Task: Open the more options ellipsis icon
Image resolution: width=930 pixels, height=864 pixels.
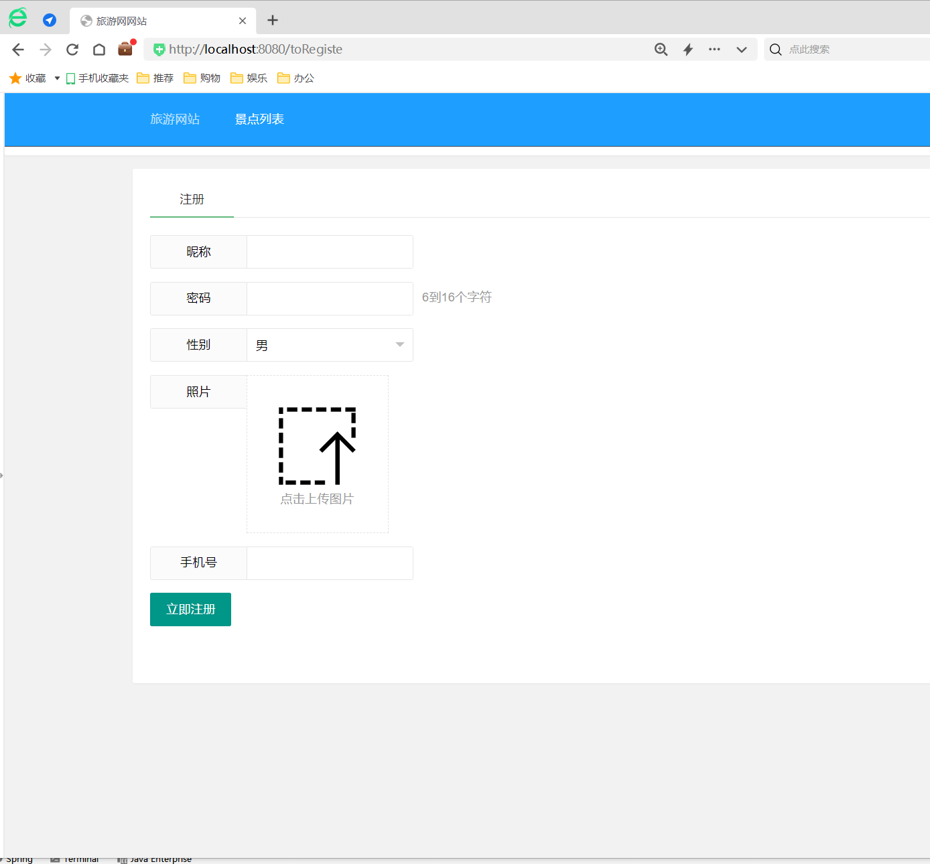Action: (714, 49)
